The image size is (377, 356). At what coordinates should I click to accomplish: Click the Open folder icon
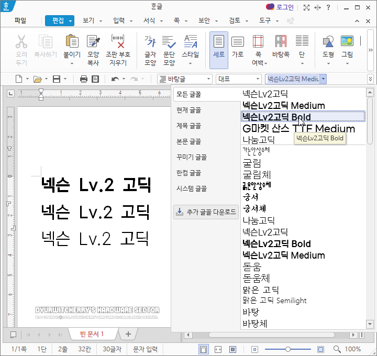click(38, 79)
